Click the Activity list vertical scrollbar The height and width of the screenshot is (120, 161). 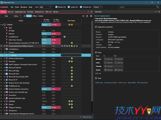92,61
